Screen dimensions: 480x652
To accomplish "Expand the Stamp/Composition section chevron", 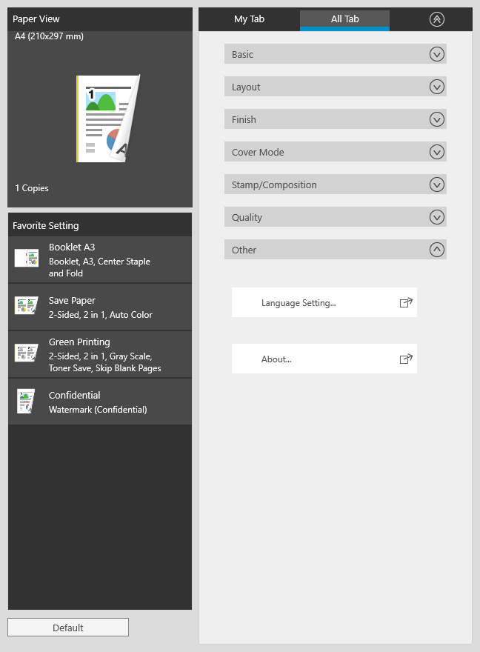I will [437, 184].
